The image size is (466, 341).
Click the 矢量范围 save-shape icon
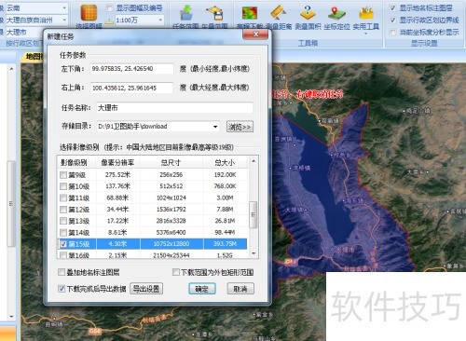[x=214, y=13]
